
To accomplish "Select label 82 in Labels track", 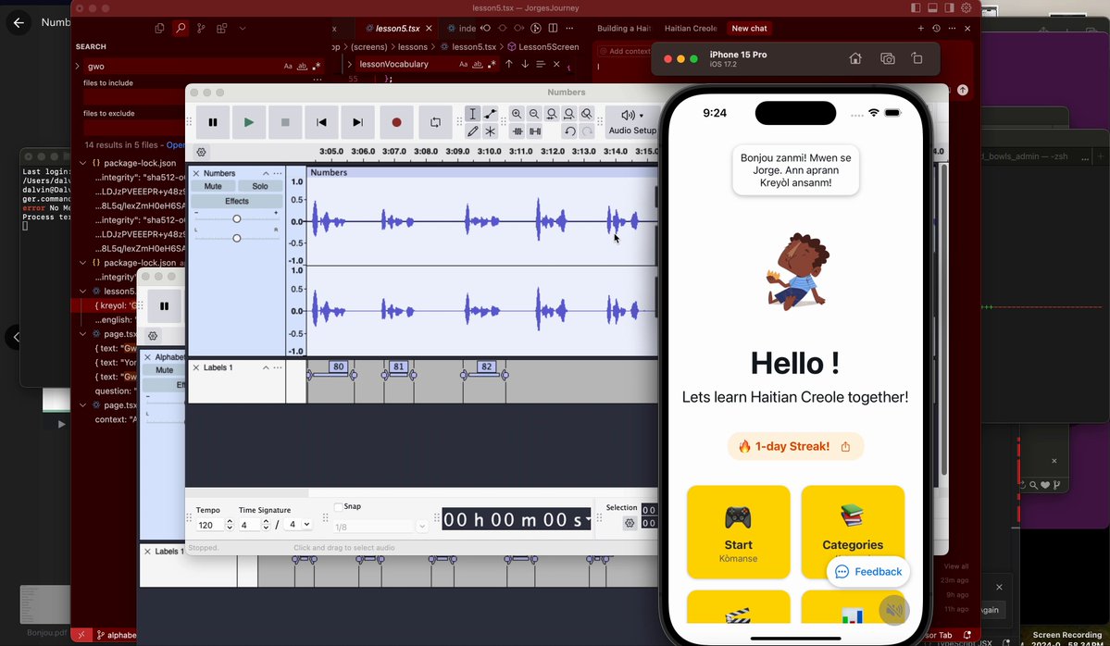I will tap(486, 366).
